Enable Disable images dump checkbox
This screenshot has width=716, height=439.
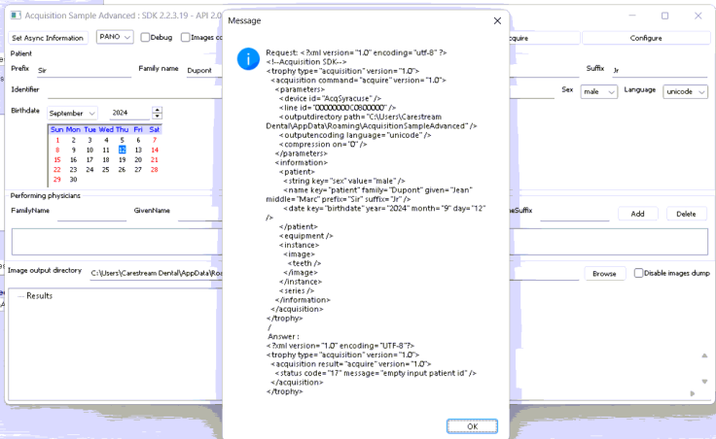638,273
